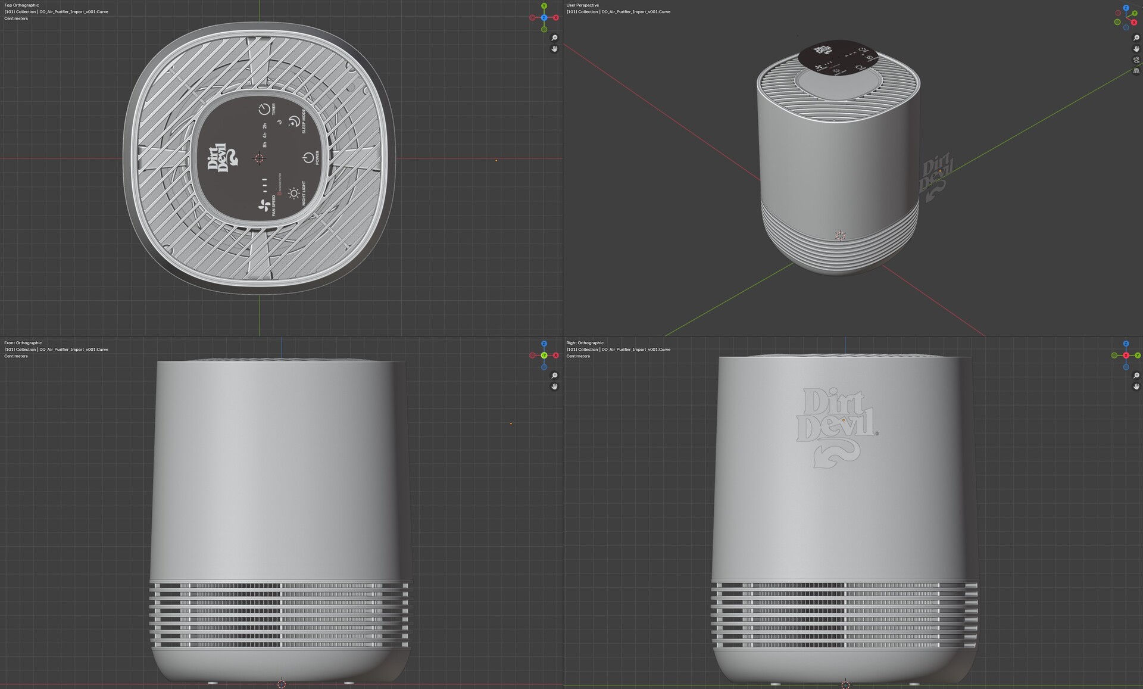The width and height of the screenshot is (1143, 689).
Task: Click the collection name text in User Perspective viewport
Action: pos(619,12)
